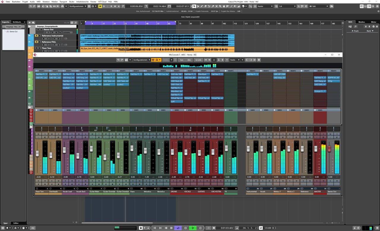Screen dimensions: 380x231
Task: Switch to the Editor tab at bottom
Action: (x=16, y=223)
